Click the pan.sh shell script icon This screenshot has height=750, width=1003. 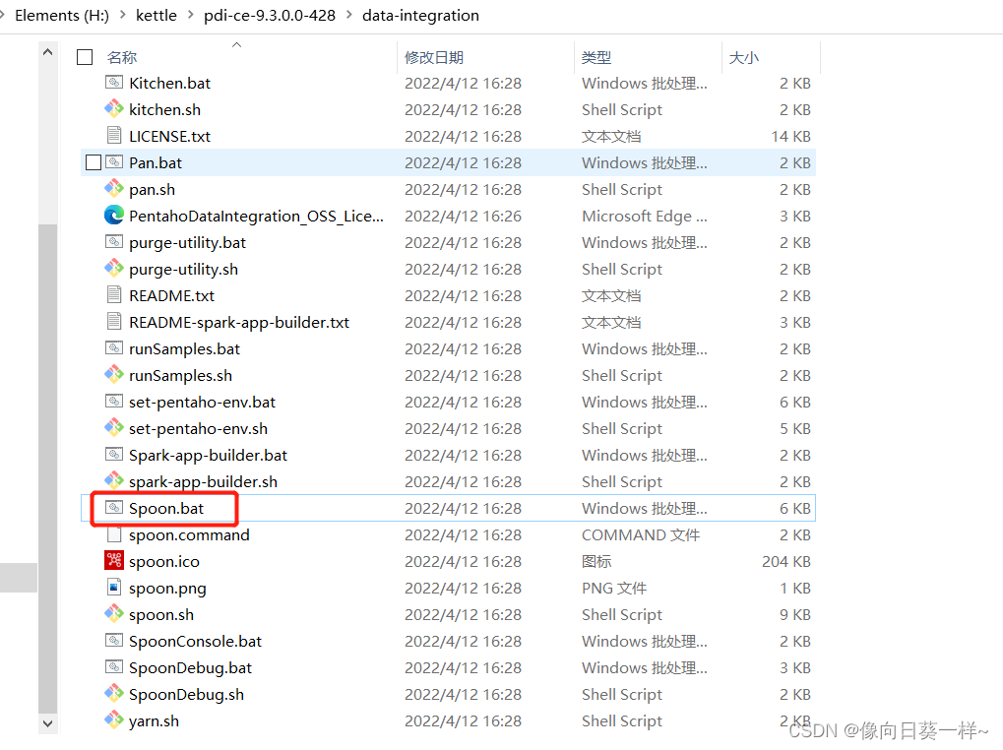coord(114,189)
